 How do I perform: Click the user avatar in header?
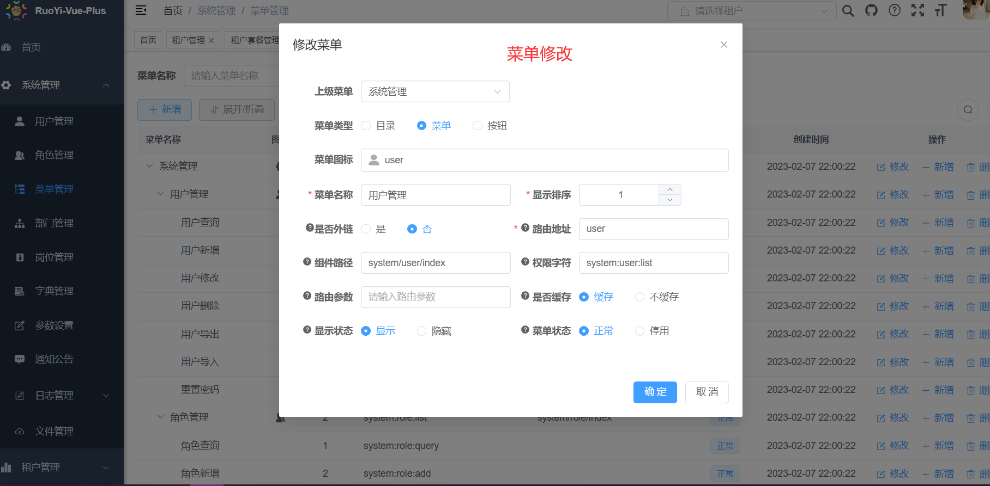(976, 10)
